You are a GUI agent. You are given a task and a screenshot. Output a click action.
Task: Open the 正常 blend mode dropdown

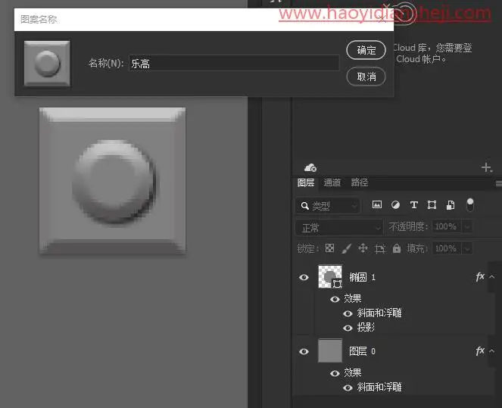click(x=339, y=228)
